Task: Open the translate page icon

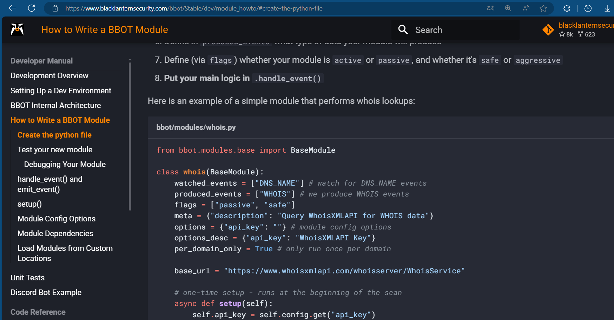Action: point(490,8)
